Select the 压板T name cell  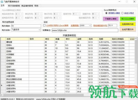17,67
